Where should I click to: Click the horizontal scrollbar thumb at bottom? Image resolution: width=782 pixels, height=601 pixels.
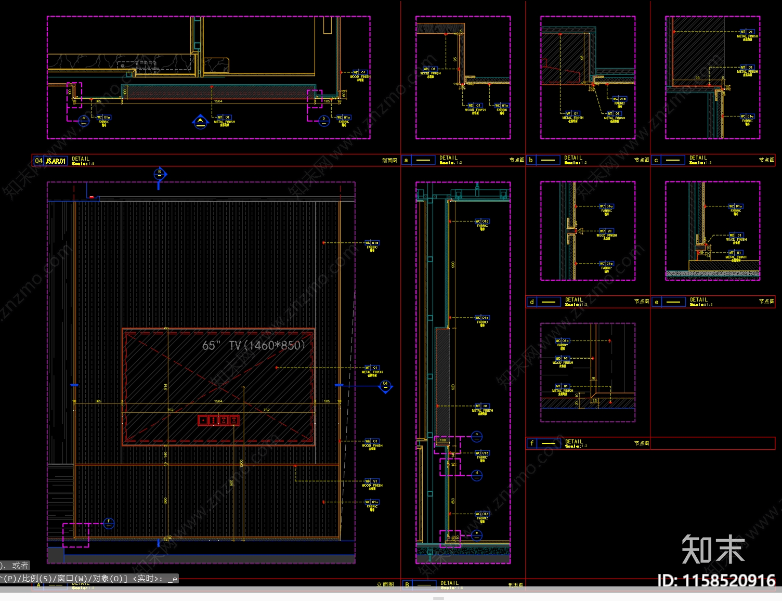[x=438, y=598]
